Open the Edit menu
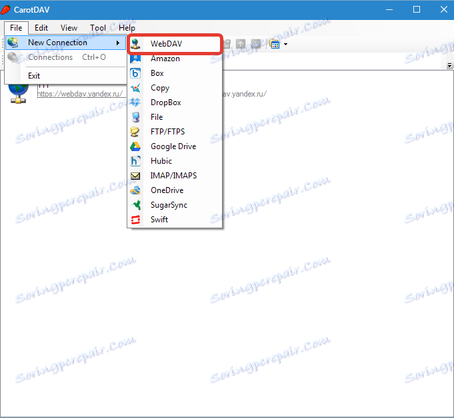 click(x=41, y=28)
